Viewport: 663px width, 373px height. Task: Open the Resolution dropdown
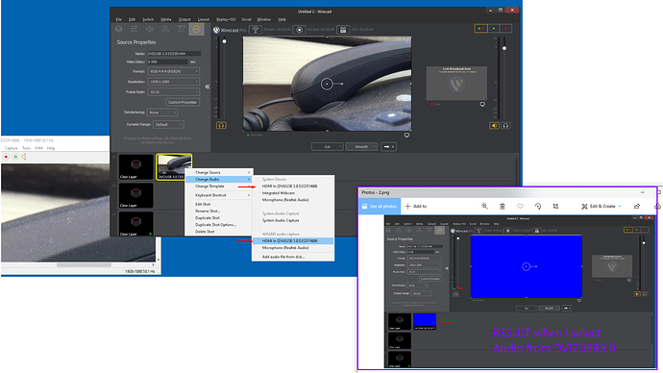pyautogui.click(x=173, y=82)
